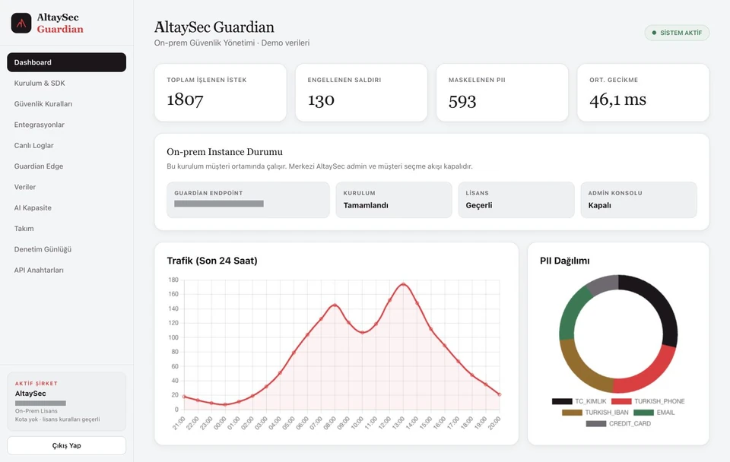Open the Dashboard menu item
730x462 pixels.
(67, 62)
